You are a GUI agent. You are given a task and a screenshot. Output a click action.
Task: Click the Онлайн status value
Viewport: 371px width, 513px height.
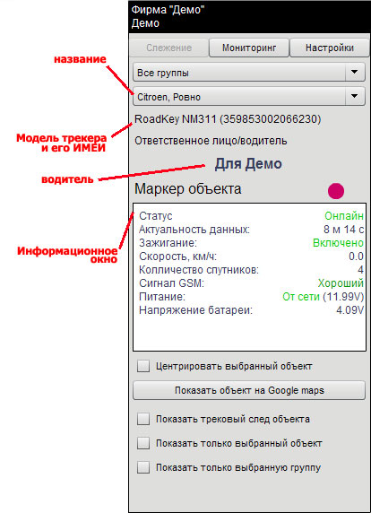coord(344,216)
